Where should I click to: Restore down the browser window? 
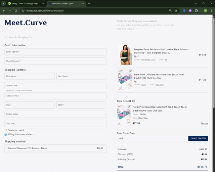(x=204, y=4)
